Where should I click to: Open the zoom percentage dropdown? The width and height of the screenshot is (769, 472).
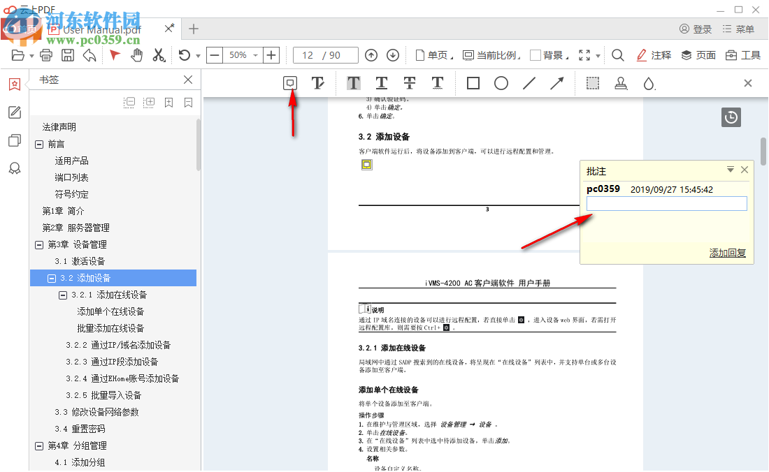tap(242, 54)
